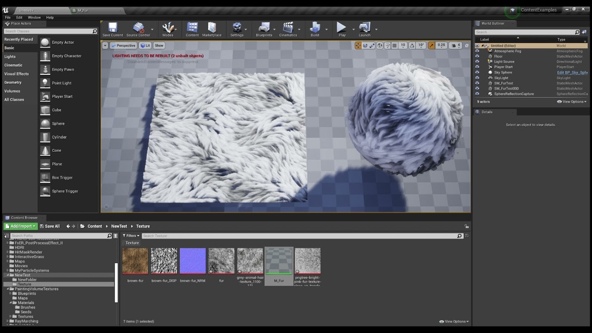Select the brown-fur texture thumbnail

pos(135,260)
